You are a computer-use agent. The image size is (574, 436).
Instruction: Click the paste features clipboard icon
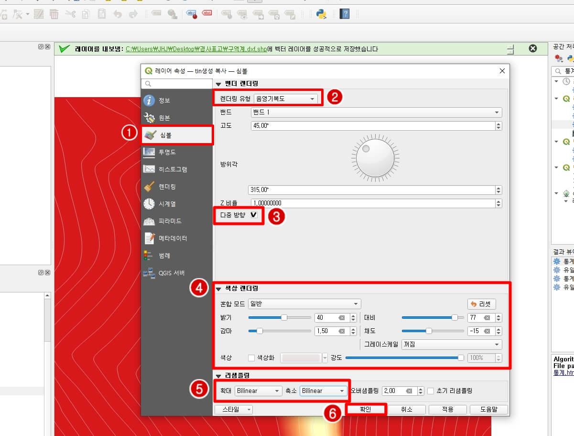102,14
